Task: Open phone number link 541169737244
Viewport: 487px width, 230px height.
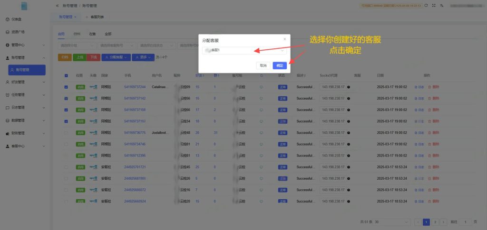Action: click(135, 87)
